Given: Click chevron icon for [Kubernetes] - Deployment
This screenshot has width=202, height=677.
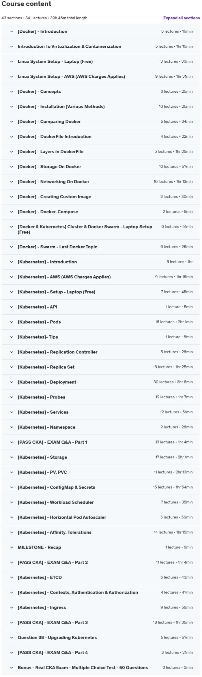Looking at the screenshot, I should point(12,382).
